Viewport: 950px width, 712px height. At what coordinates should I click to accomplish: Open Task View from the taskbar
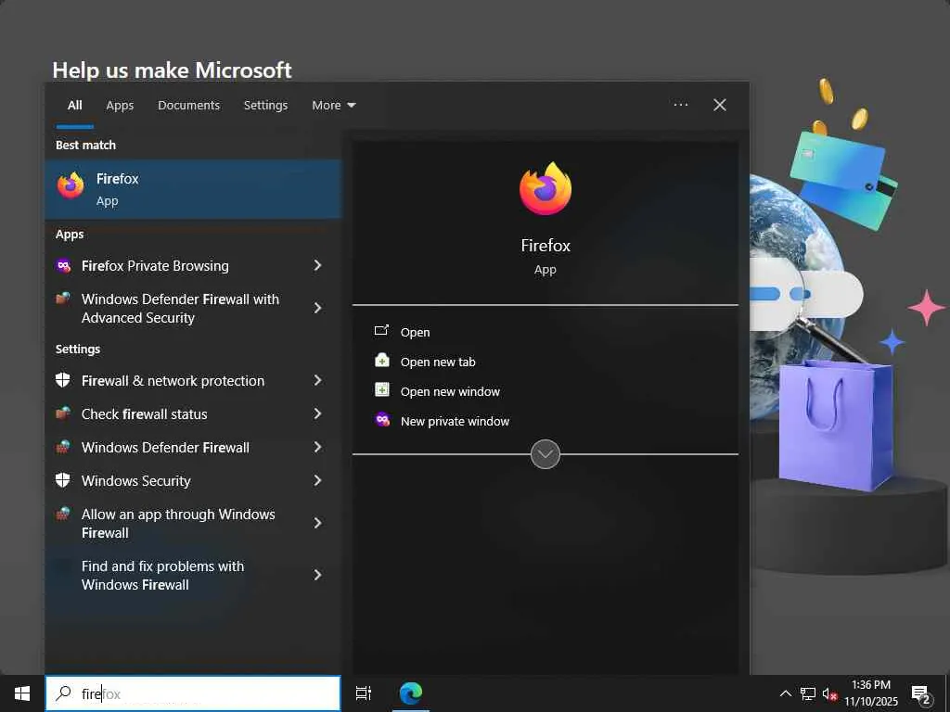pos(364,693)
